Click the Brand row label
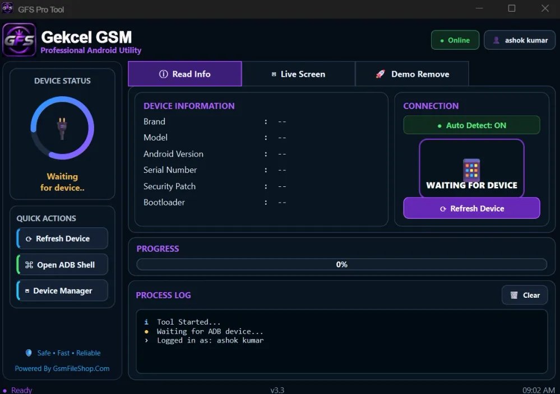The width and height of the screenshot is (560, 394). click(x=154, y=121)
